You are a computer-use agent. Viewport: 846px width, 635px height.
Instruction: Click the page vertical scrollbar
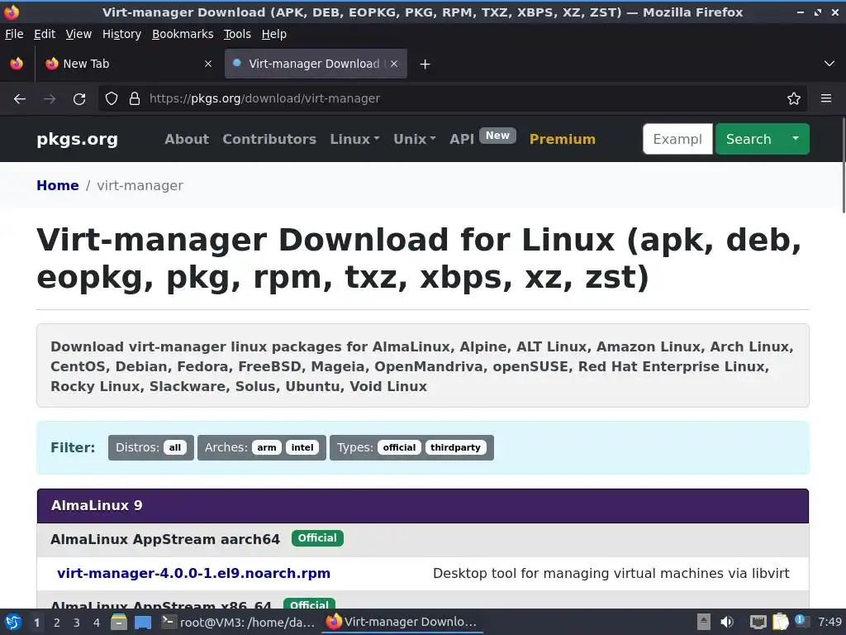[842, 165]
